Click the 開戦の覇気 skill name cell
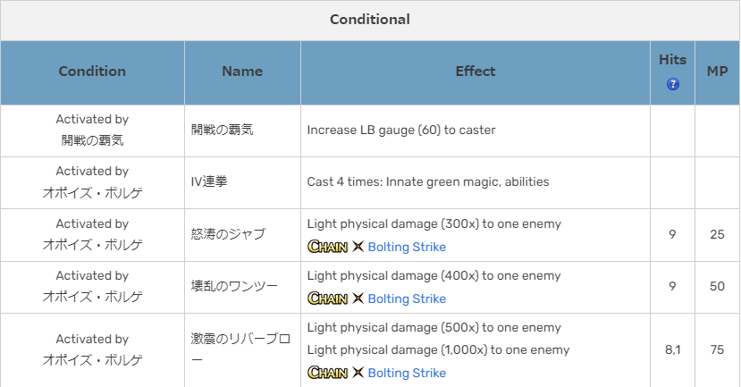Image resolution: width=741 pixels, height=387 pixels. 223,130
